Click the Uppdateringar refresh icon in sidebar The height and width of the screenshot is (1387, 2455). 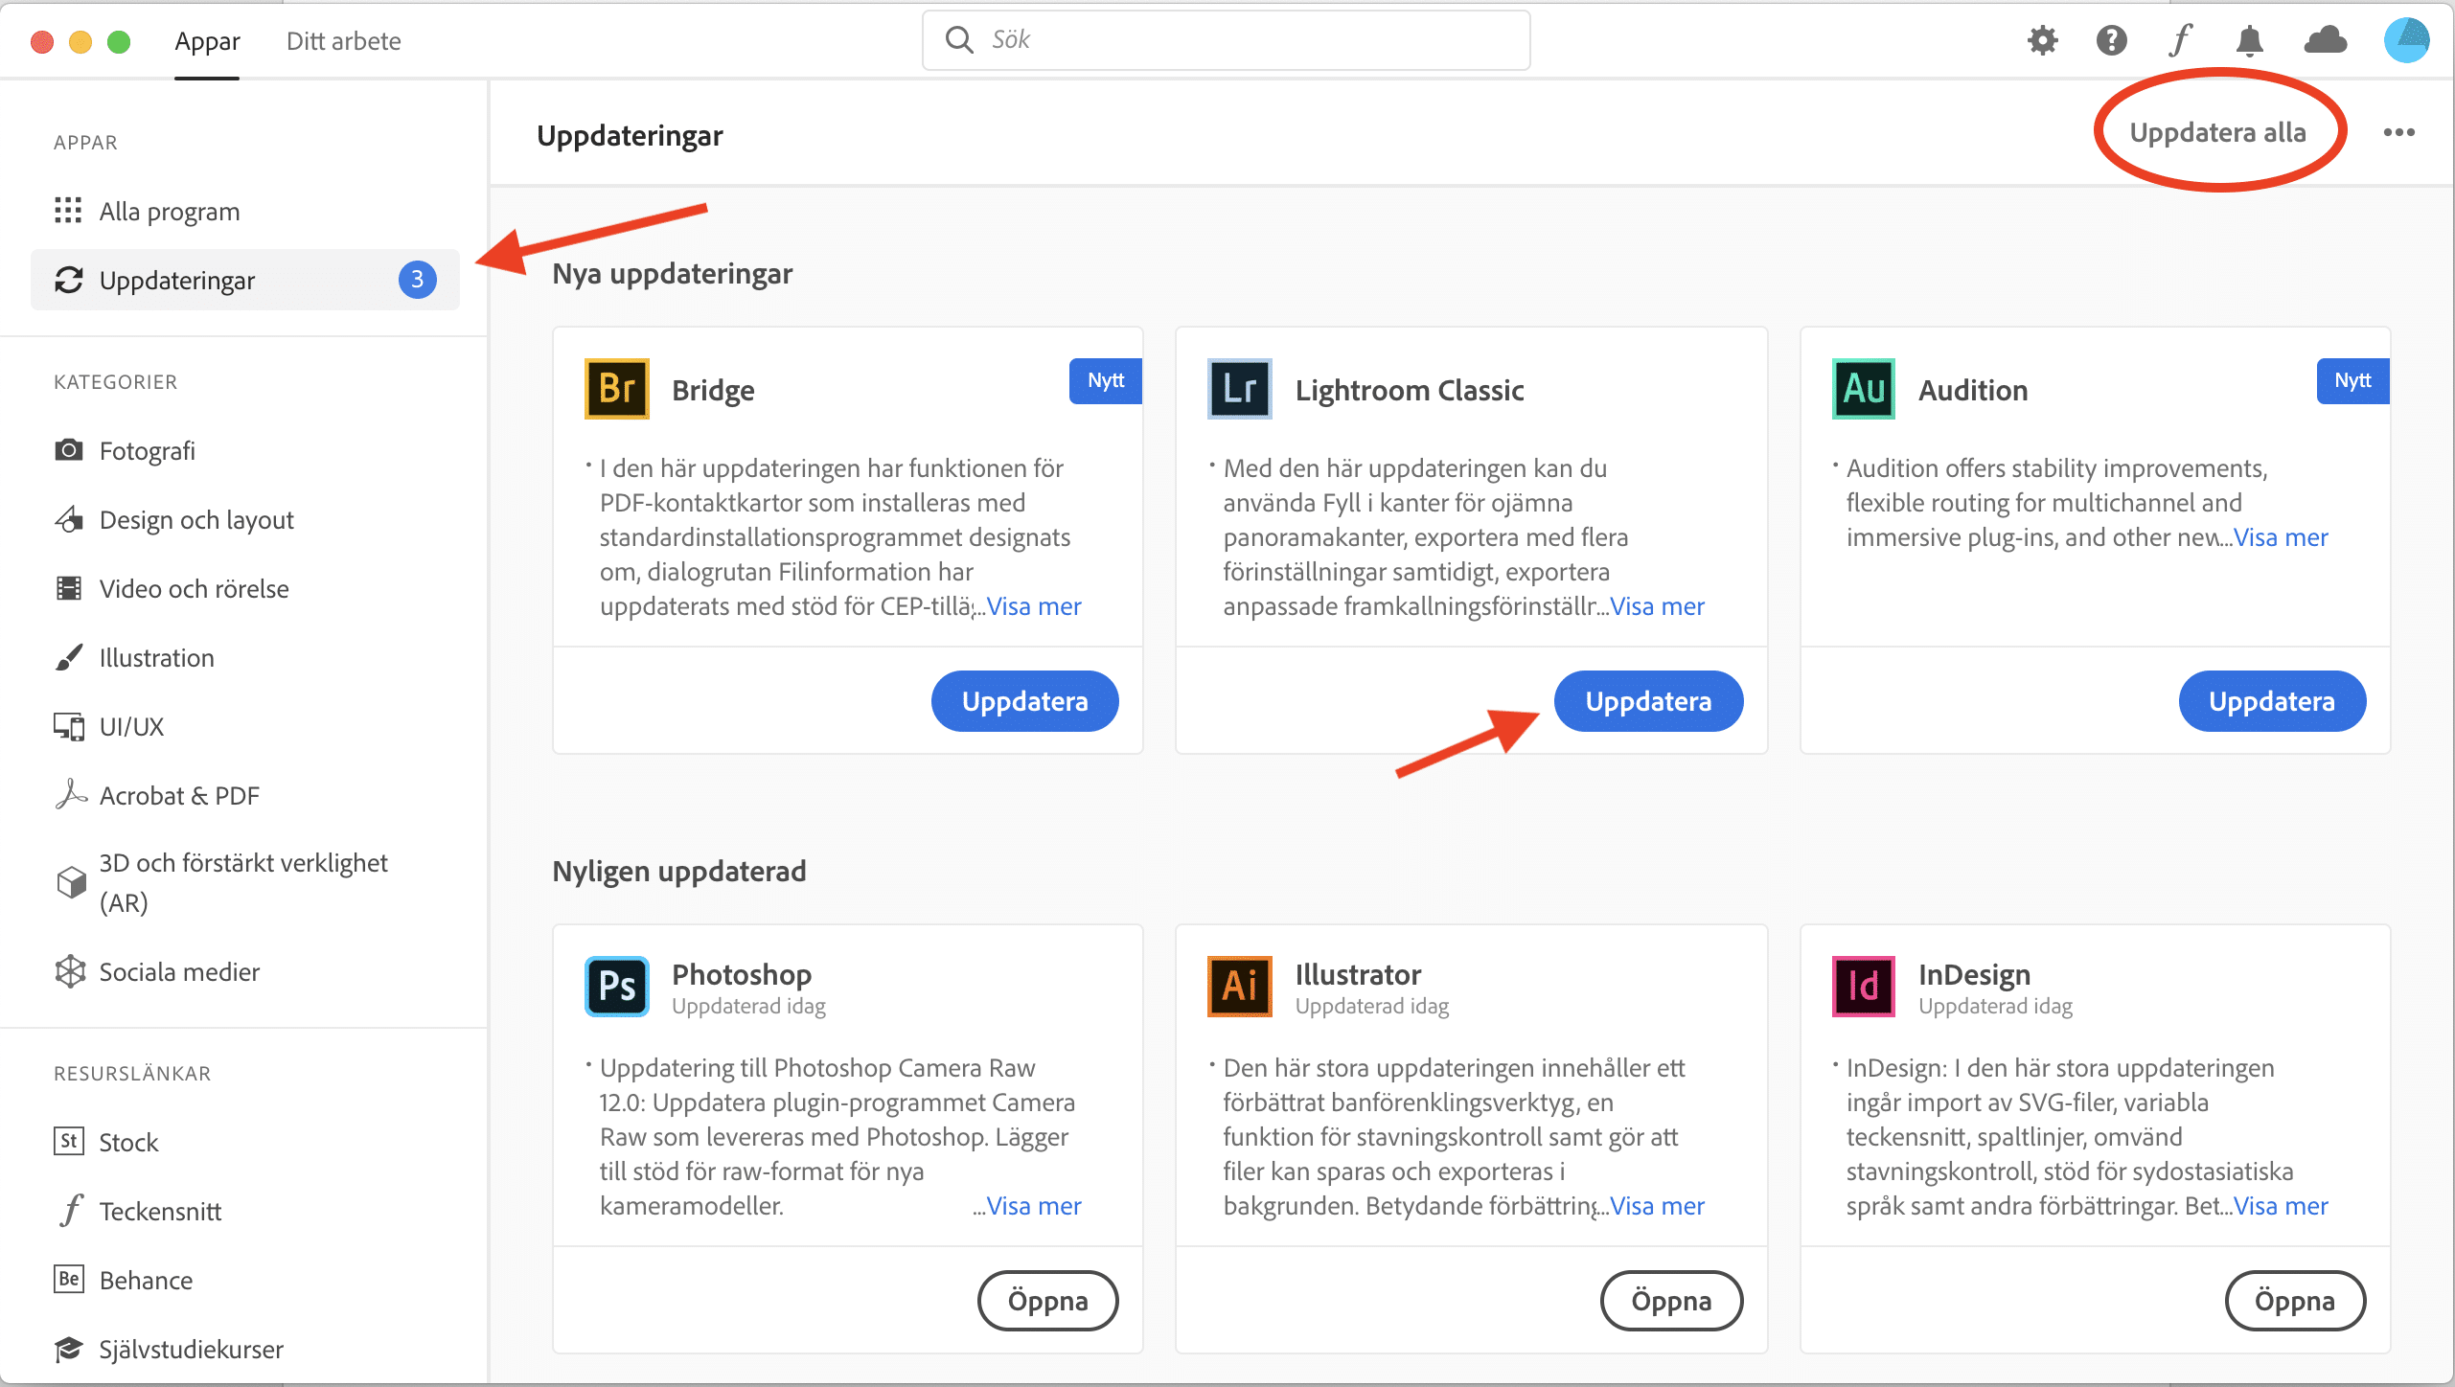point(68,280)
